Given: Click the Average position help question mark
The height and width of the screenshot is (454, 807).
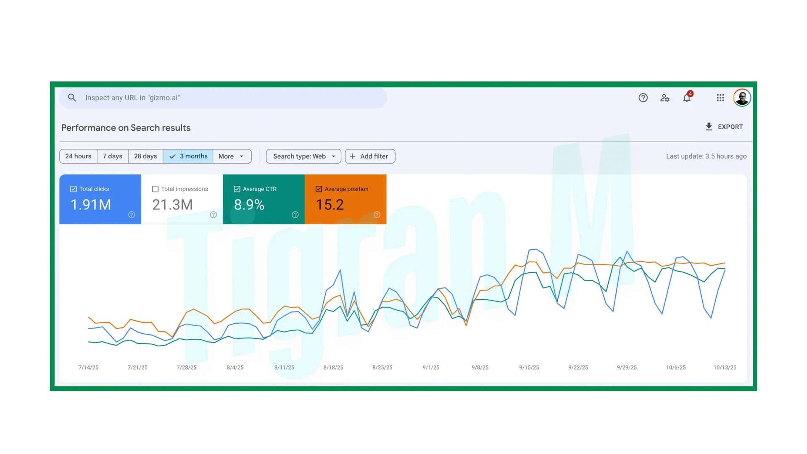Looking at the screenshot, I should (x=377, y=215).
